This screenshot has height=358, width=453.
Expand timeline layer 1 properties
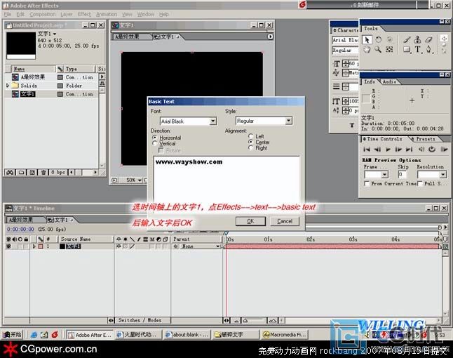coord(34,246)
